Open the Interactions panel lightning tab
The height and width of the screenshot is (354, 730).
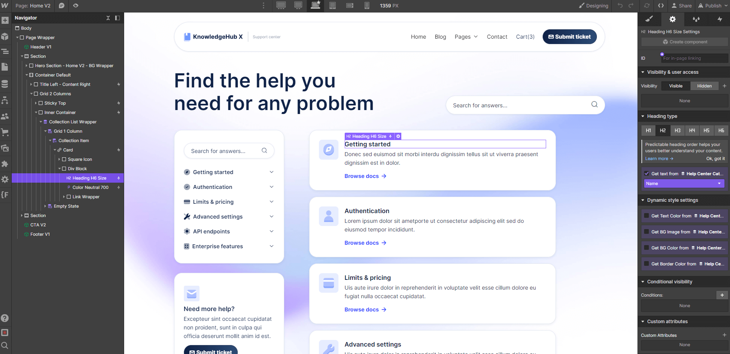[720, 19]
